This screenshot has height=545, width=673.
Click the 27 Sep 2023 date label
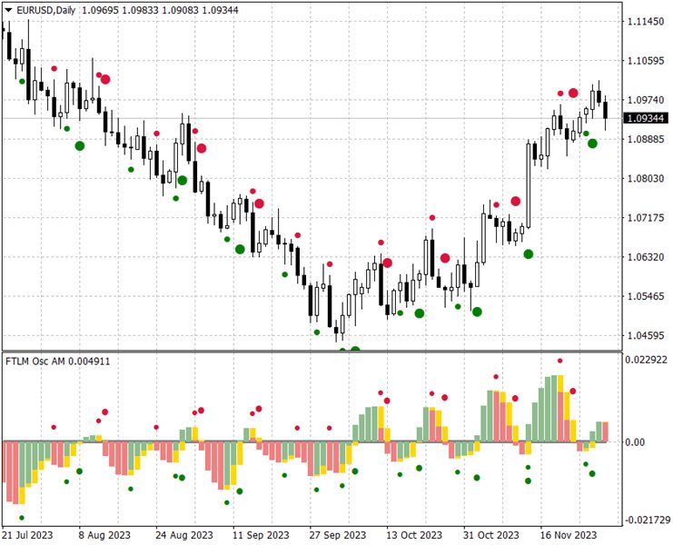pyautogui.click(x=338, y=535)
